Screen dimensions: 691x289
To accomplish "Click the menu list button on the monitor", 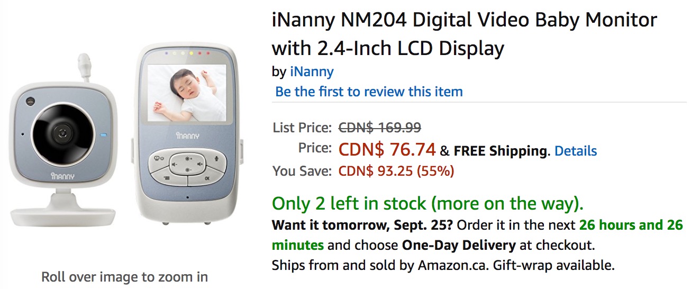I will pos(166,178).
